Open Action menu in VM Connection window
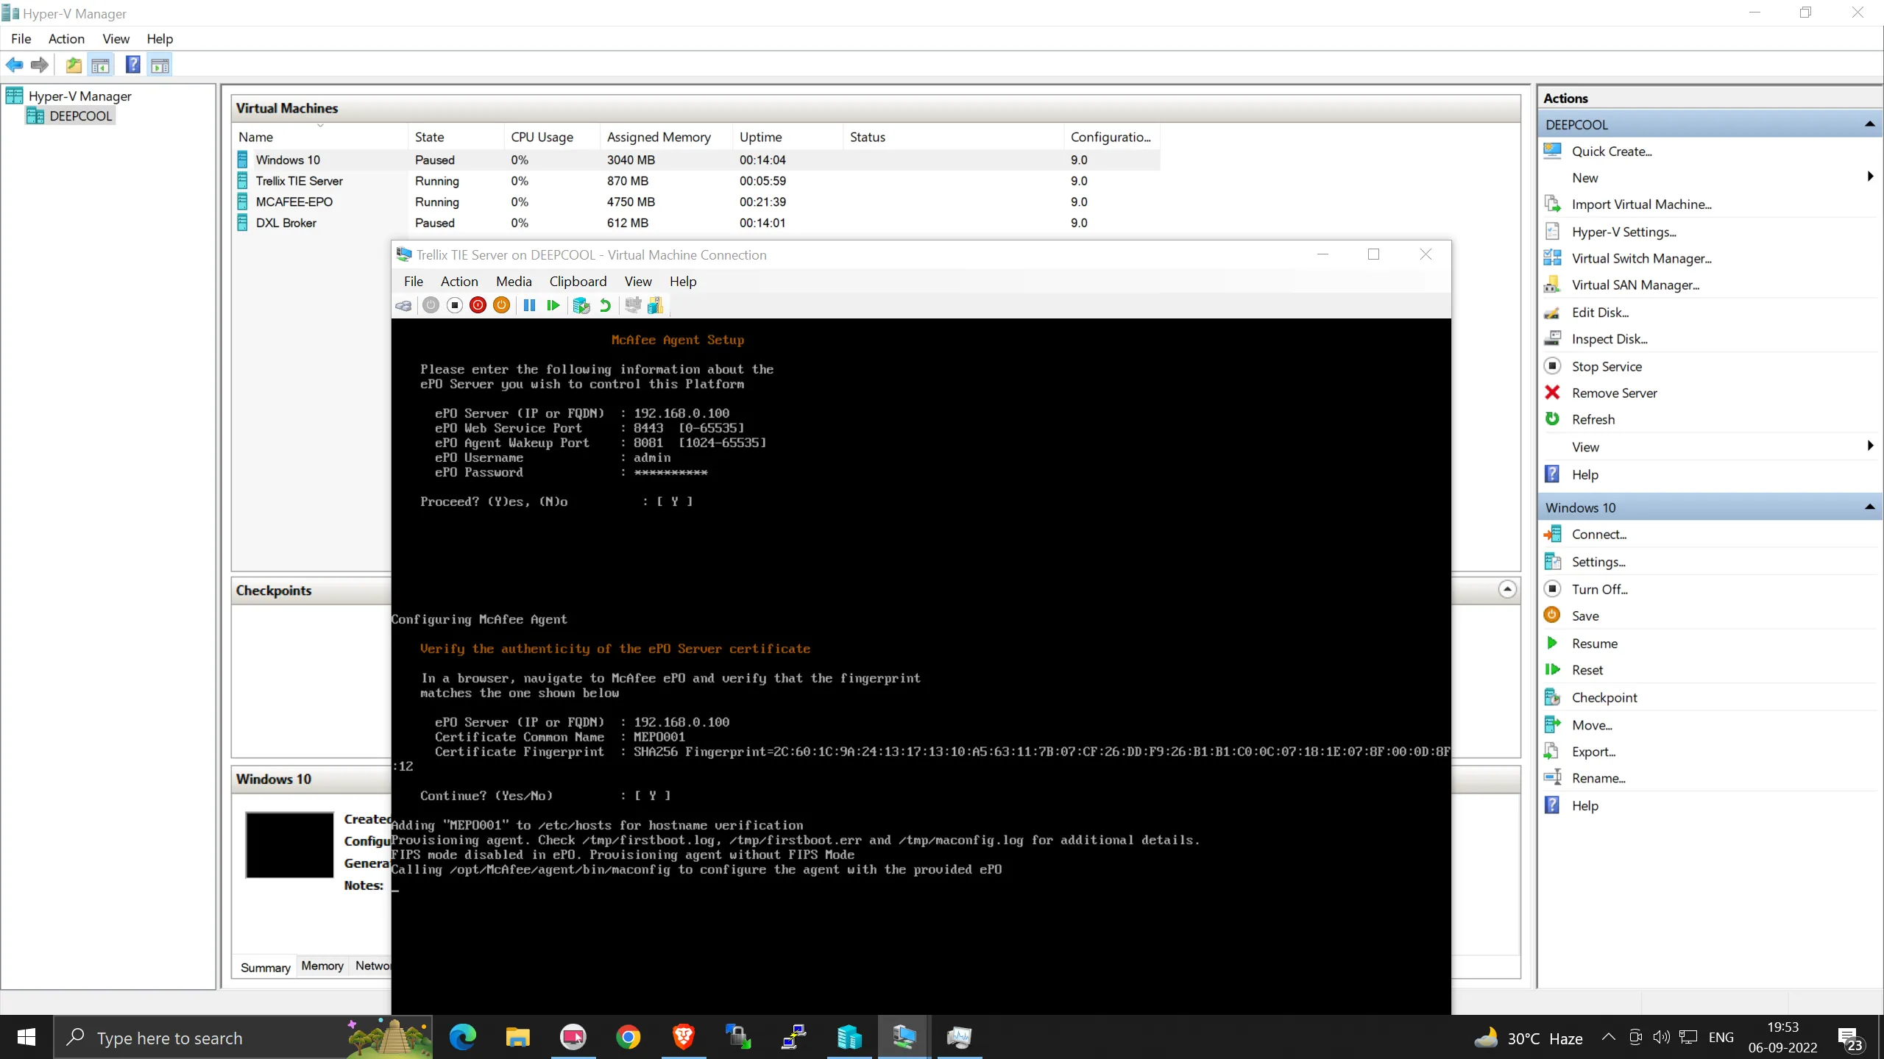 (x=459, y=281)
